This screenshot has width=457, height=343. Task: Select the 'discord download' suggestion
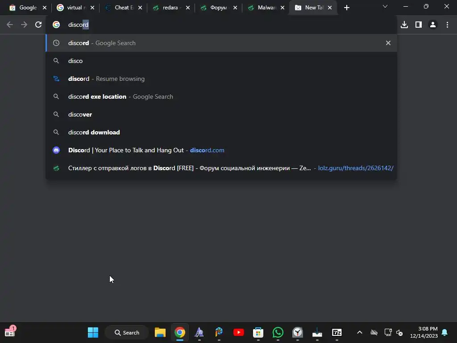click(x=221, y=132)
